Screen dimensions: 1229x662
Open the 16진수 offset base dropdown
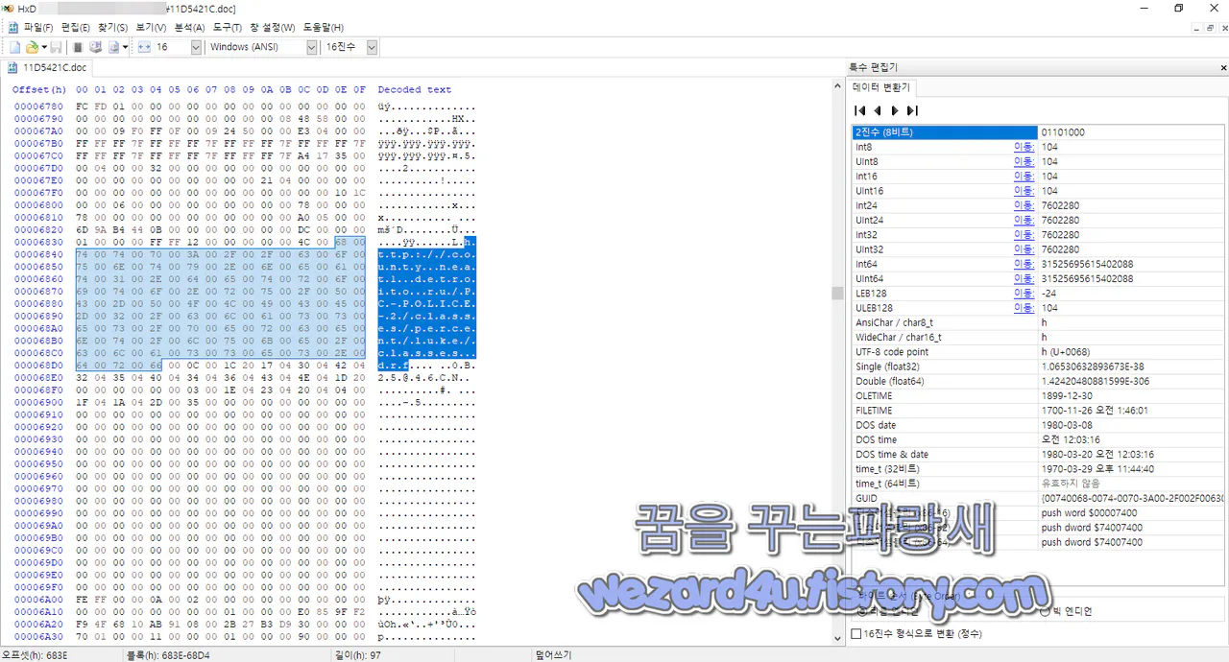(x=372, y=47)
